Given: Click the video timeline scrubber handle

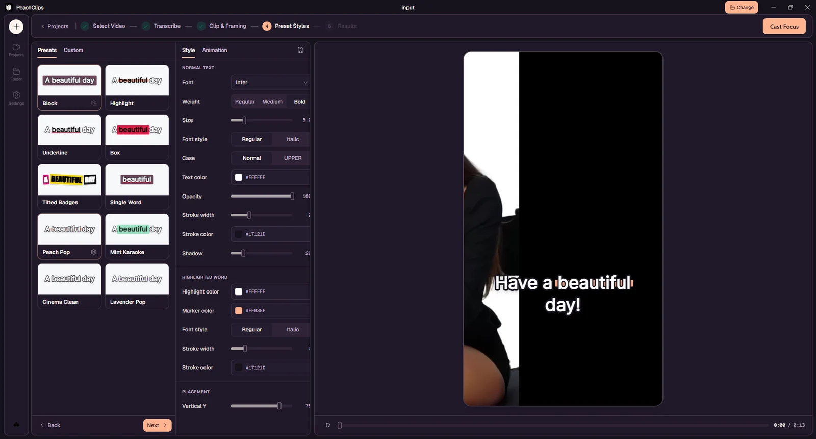Looking at the screenshot, I should [340, 425].
